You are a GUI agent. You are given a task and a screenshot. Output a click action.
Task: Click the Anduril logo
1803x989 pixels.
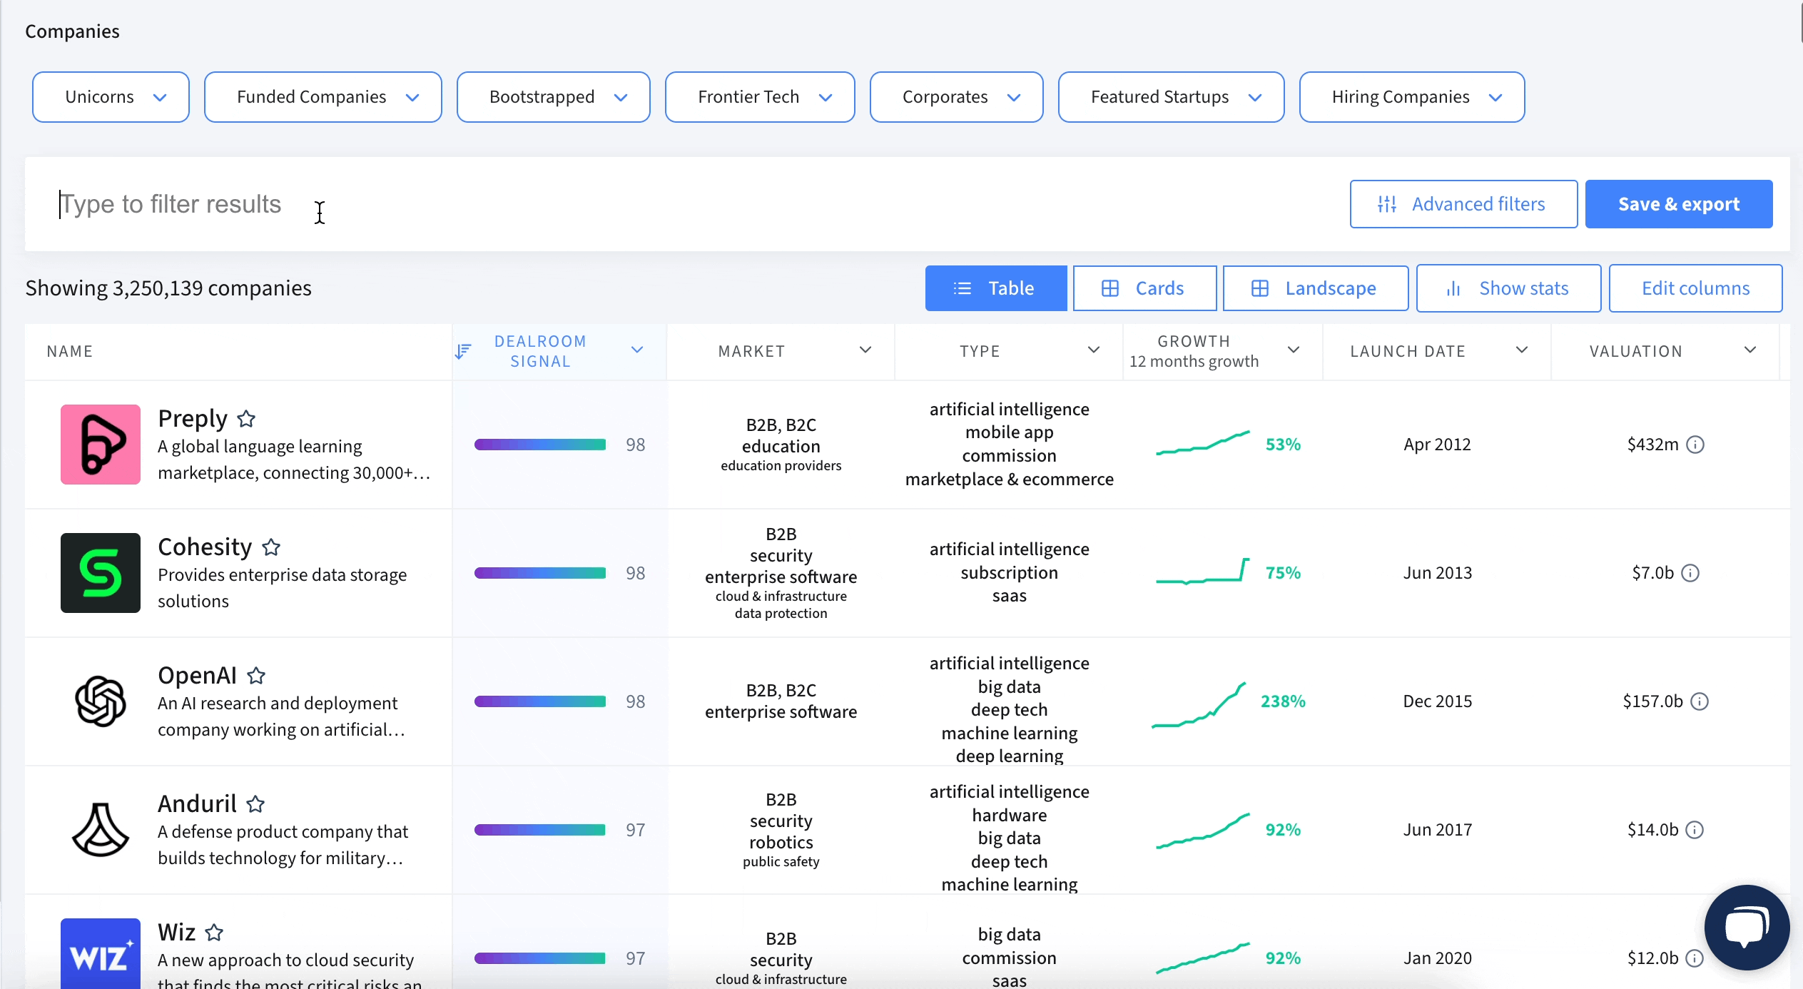tap(101, 830)
